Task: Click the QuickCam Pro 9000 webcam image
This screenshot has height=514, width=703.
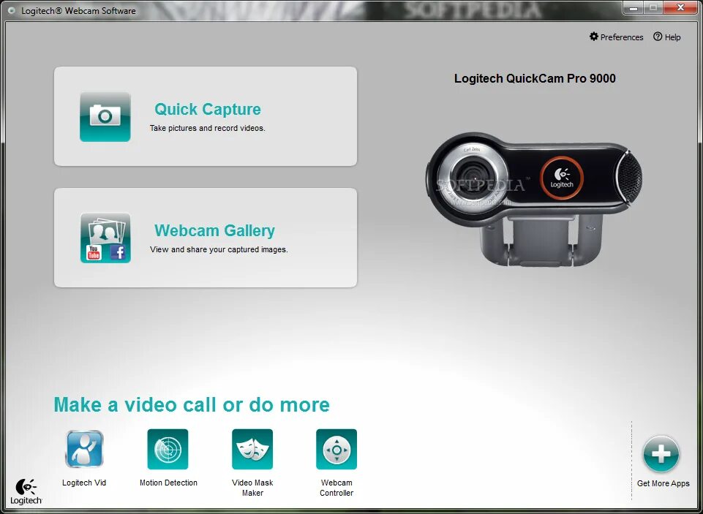Action: pyautogui.click(x=533, y=198)
